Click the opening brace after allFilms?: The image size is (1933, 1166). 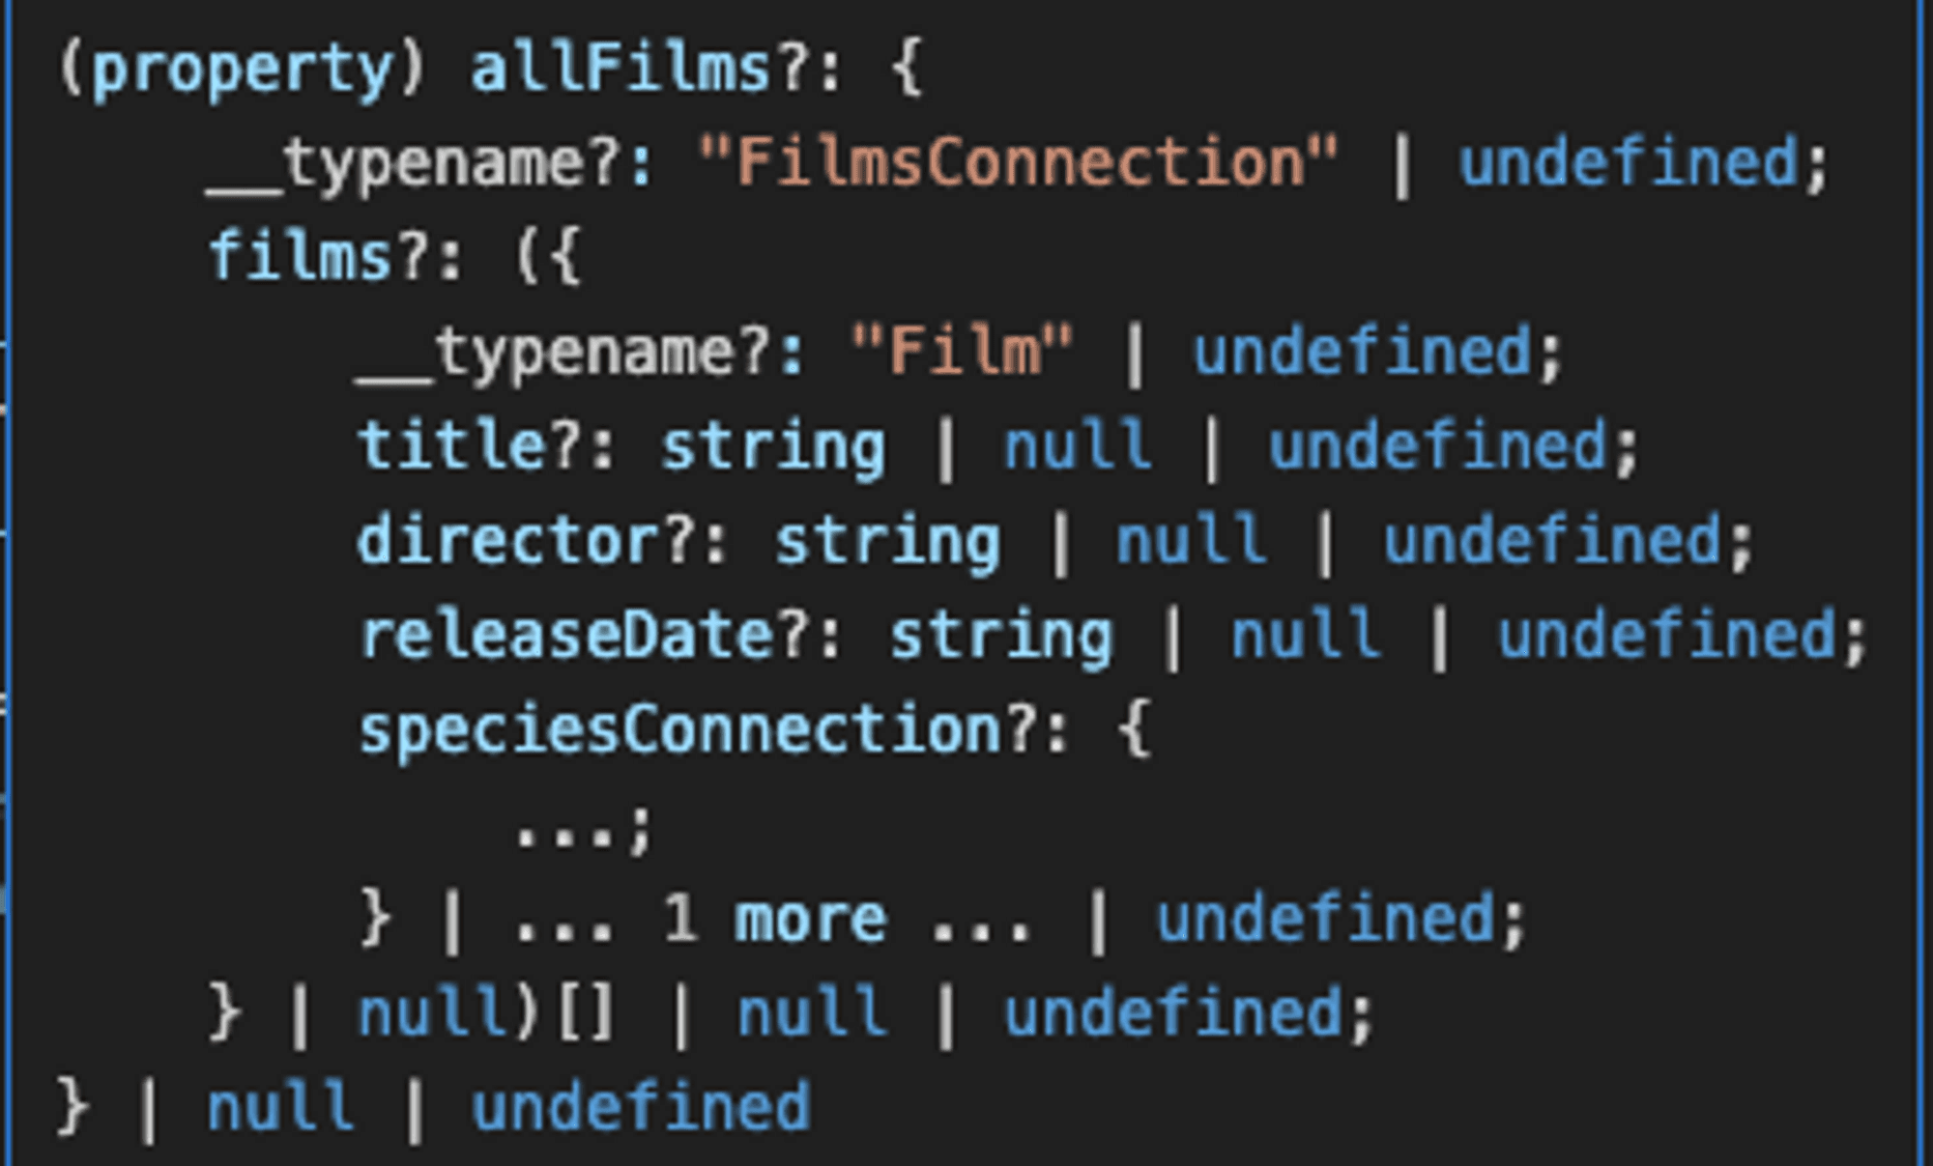coord(907,70)
